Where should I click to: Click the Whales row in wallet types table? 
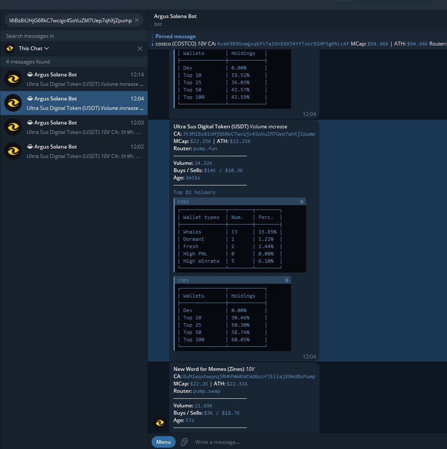click(x=230, y=232)
